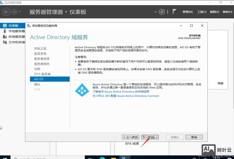Viewport: 234px width, 159px height.
Task: Go to the 开始之前 wizard step
Action: coord(40,49)
